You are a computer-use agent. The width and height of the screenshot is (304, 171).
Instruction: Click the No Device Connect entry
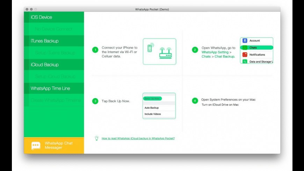click(54, 29)
